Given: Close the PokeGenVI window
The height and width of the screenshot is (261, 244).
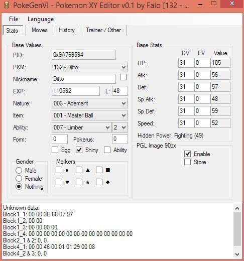Looking at the screenshot, I should (232, 4).
